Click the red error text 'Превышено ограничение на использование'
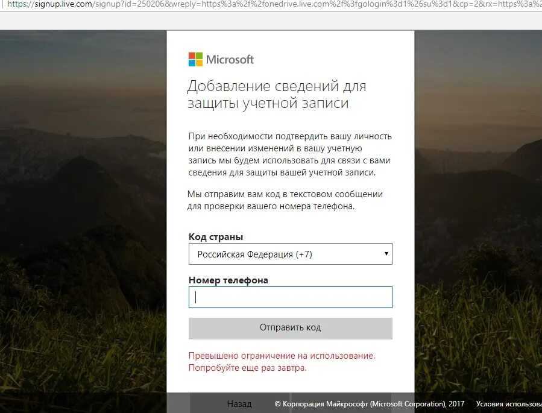Screen dimensions: 542x413 point(282,356)
